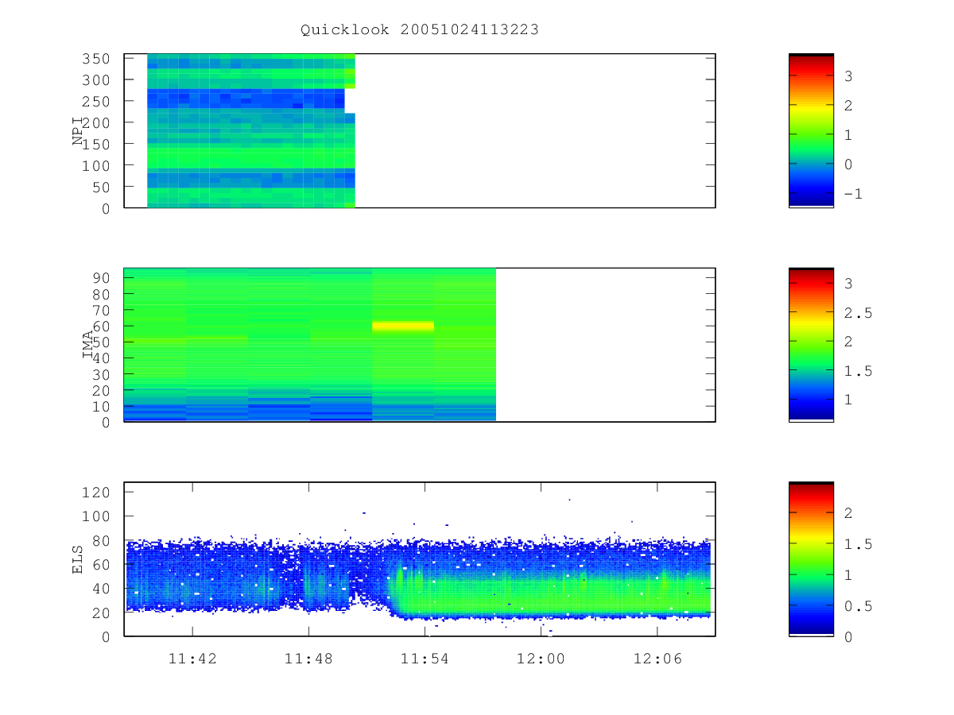Click the 11:48 time tick label

click(x=308, y=658)
